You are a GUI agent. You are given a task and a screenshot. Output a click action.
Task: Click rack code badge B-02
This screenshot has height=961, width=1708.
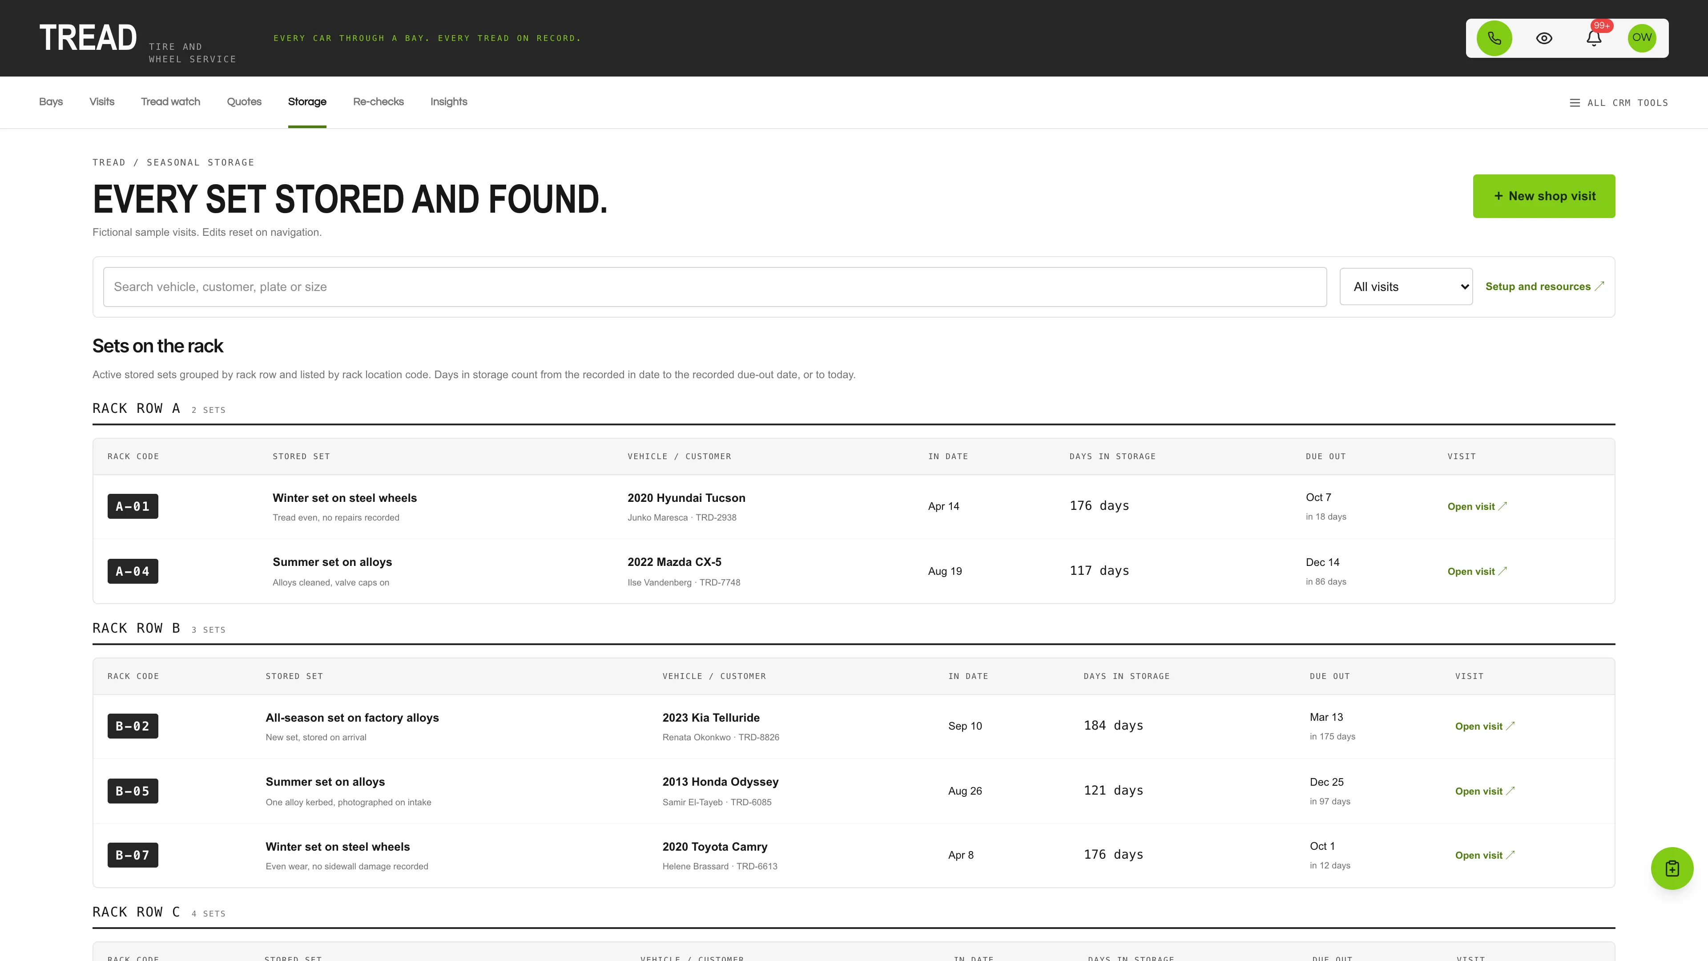point(133,726)
